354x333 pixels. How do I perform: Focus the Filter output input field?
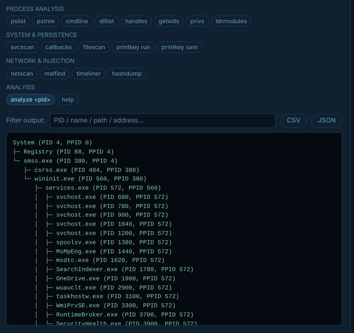click(162, 120)
